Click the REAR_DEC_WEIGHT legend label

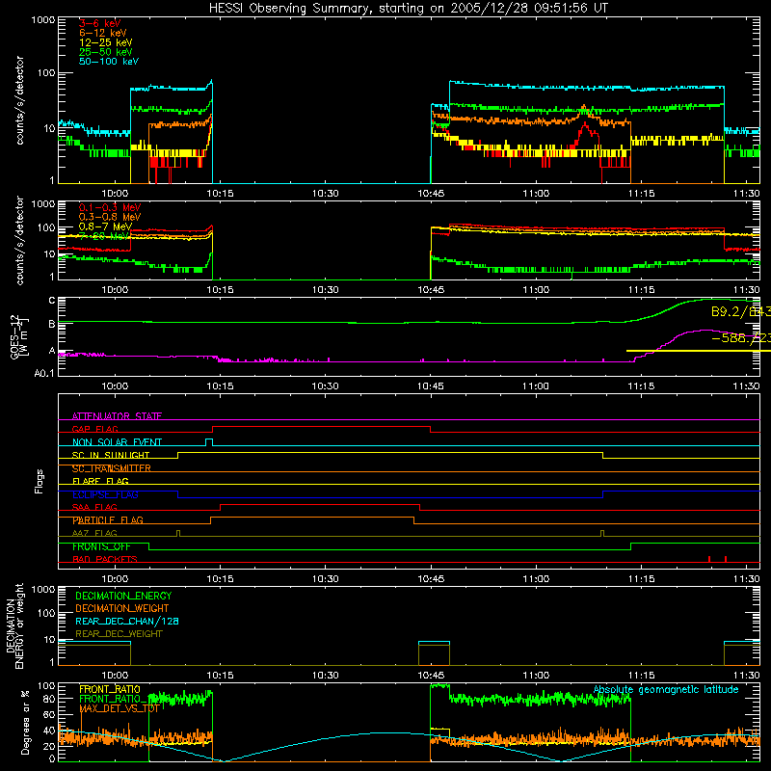click(119, 634)
